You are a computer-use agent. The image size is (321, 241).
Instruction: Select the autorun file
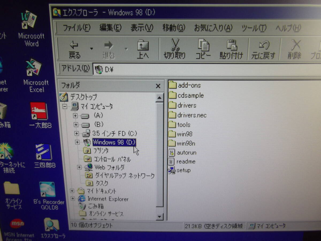182,153
